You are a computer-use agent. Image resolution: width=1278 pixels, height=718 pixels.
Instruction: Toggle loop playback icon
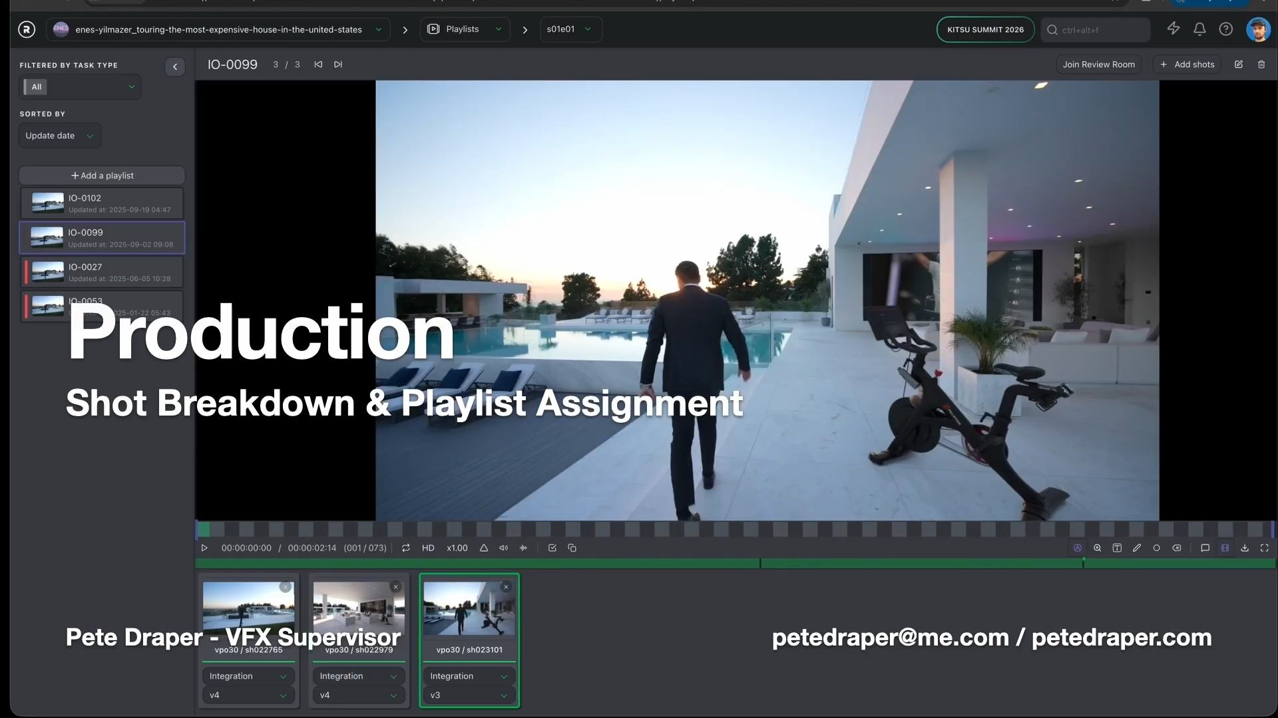405,548
